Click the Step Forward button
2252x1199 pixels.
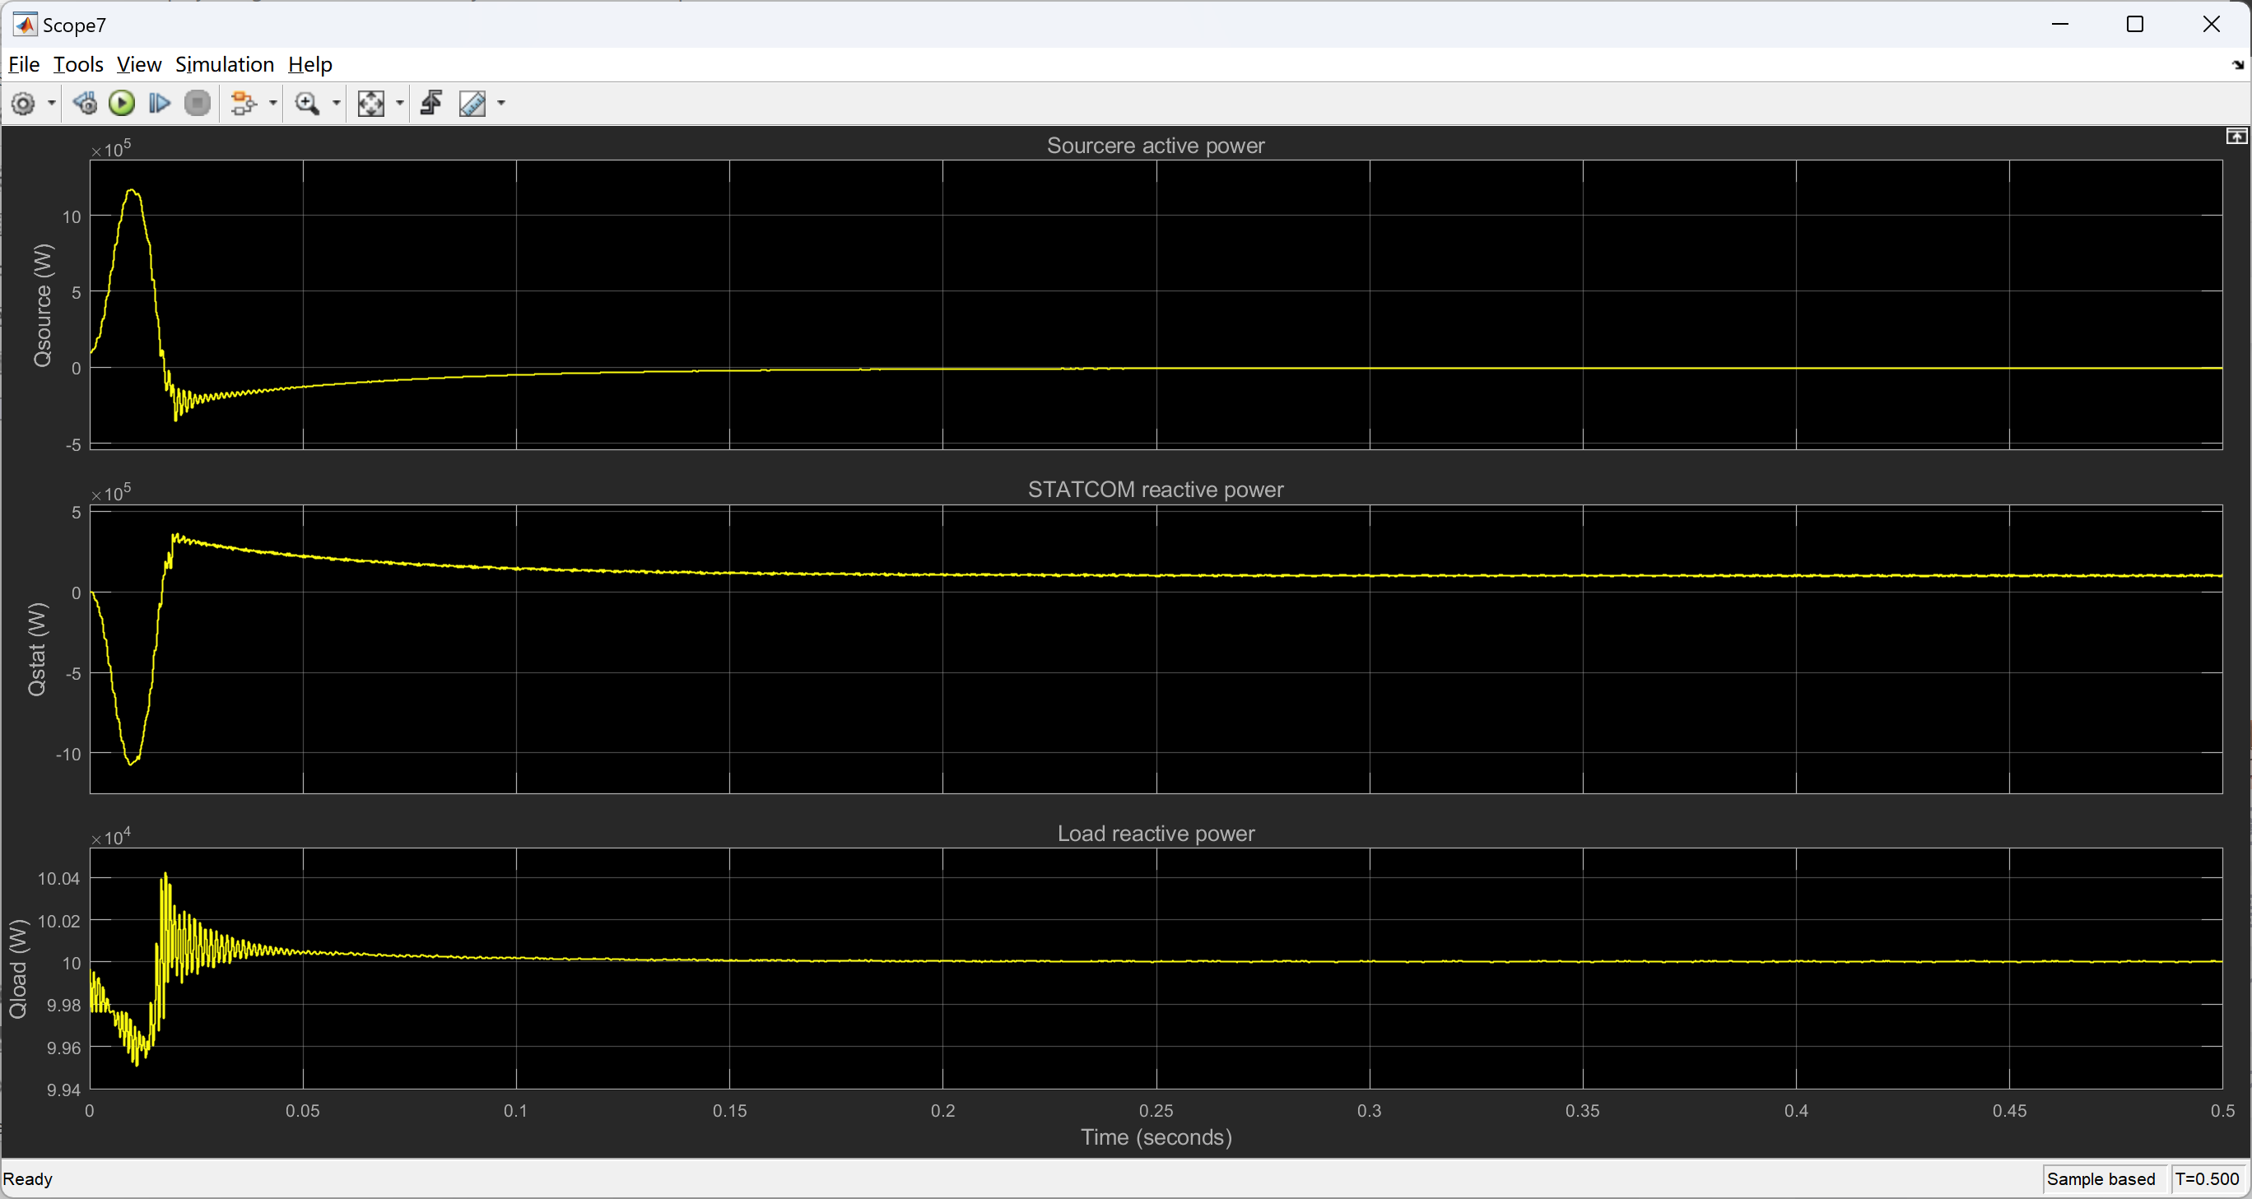[159, 103]
